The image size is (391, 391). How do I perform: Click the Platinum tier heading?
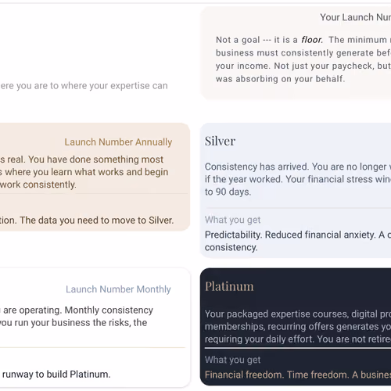[229, 286]
